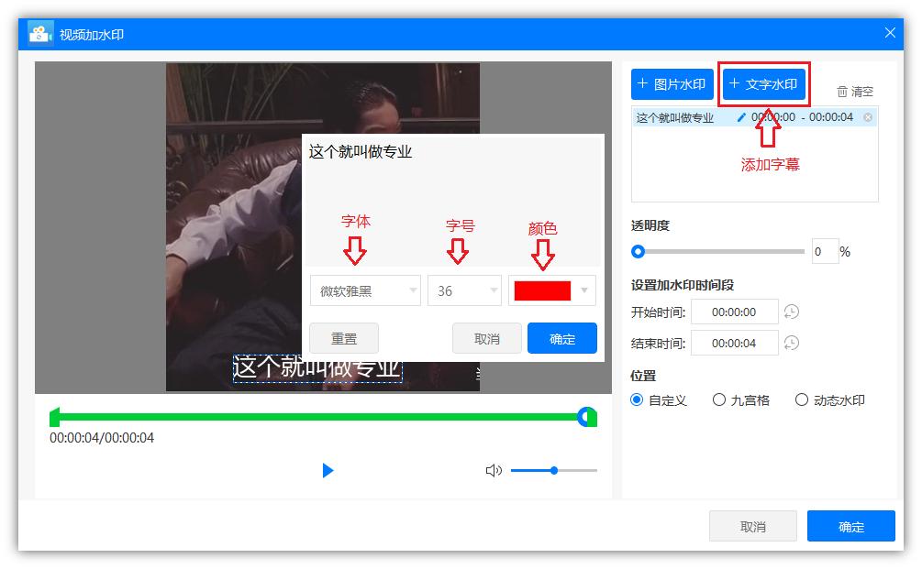Adjust the 透明度 transparency slider handle
This screenshot has width=922, height=569.
(638, 252)
